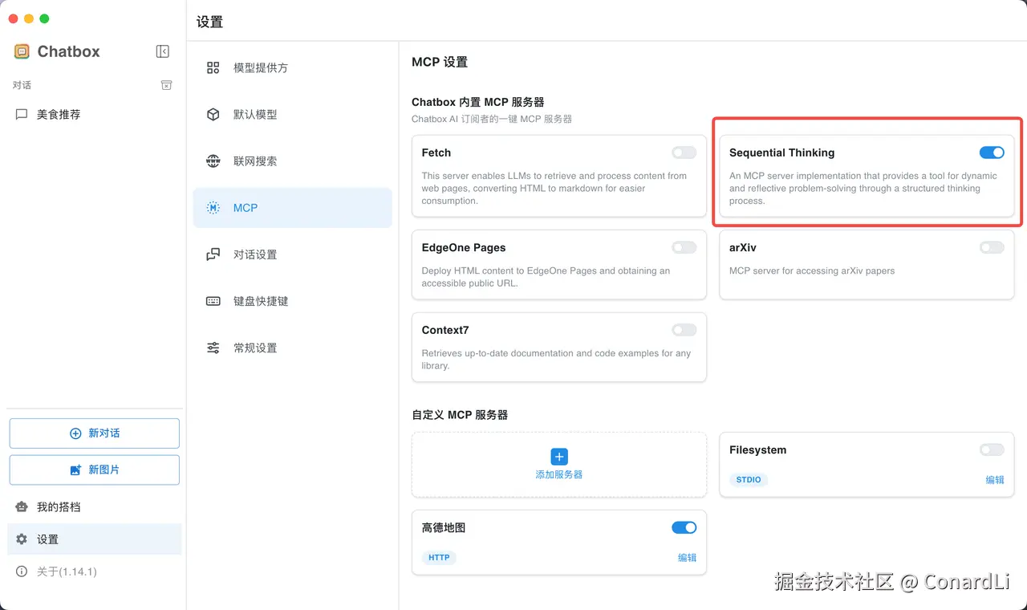Click the Fetch description 'This server enables LLMs'
This screenshot has width=1027, height=610.
pyautogui.click(x=555, y=188)
